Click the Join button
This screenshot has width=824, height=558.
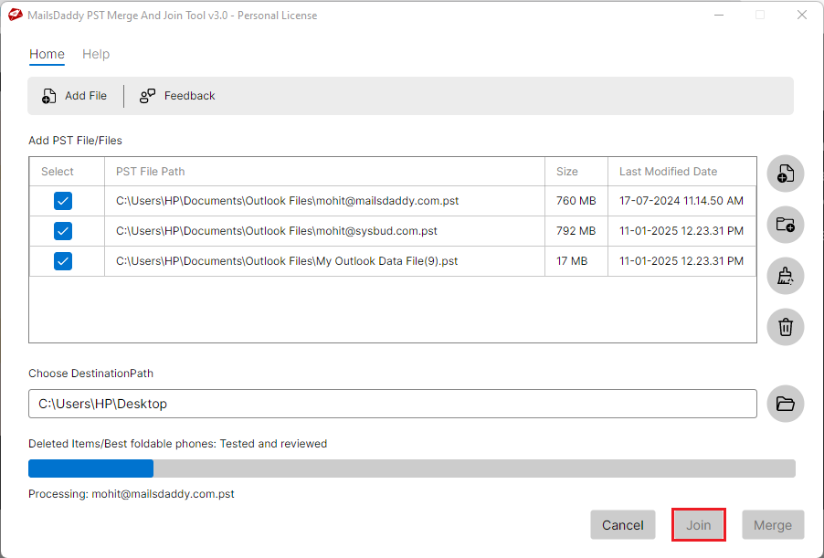[699, 524]
